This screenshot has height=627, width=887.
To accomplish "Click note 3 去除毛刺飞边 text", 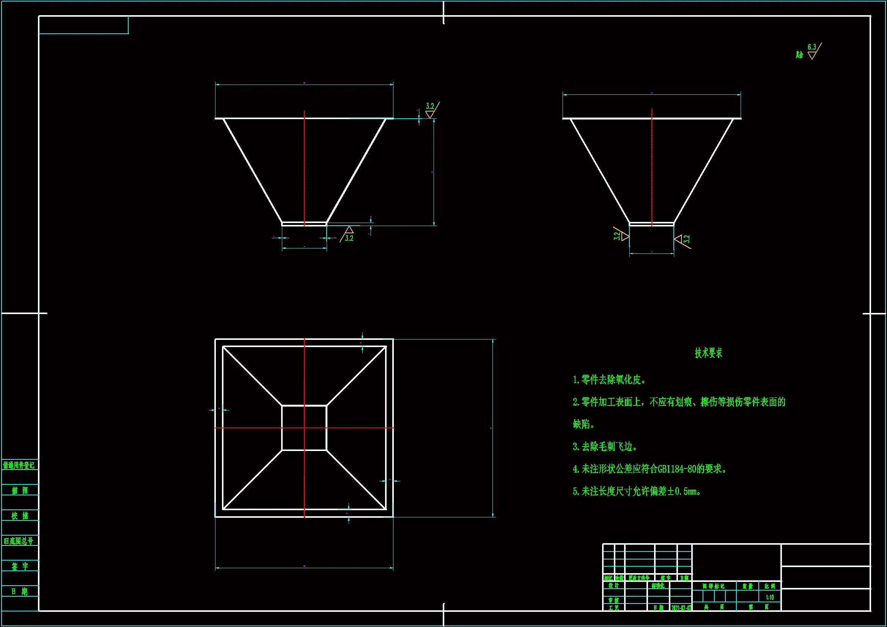I will point(605,446).
